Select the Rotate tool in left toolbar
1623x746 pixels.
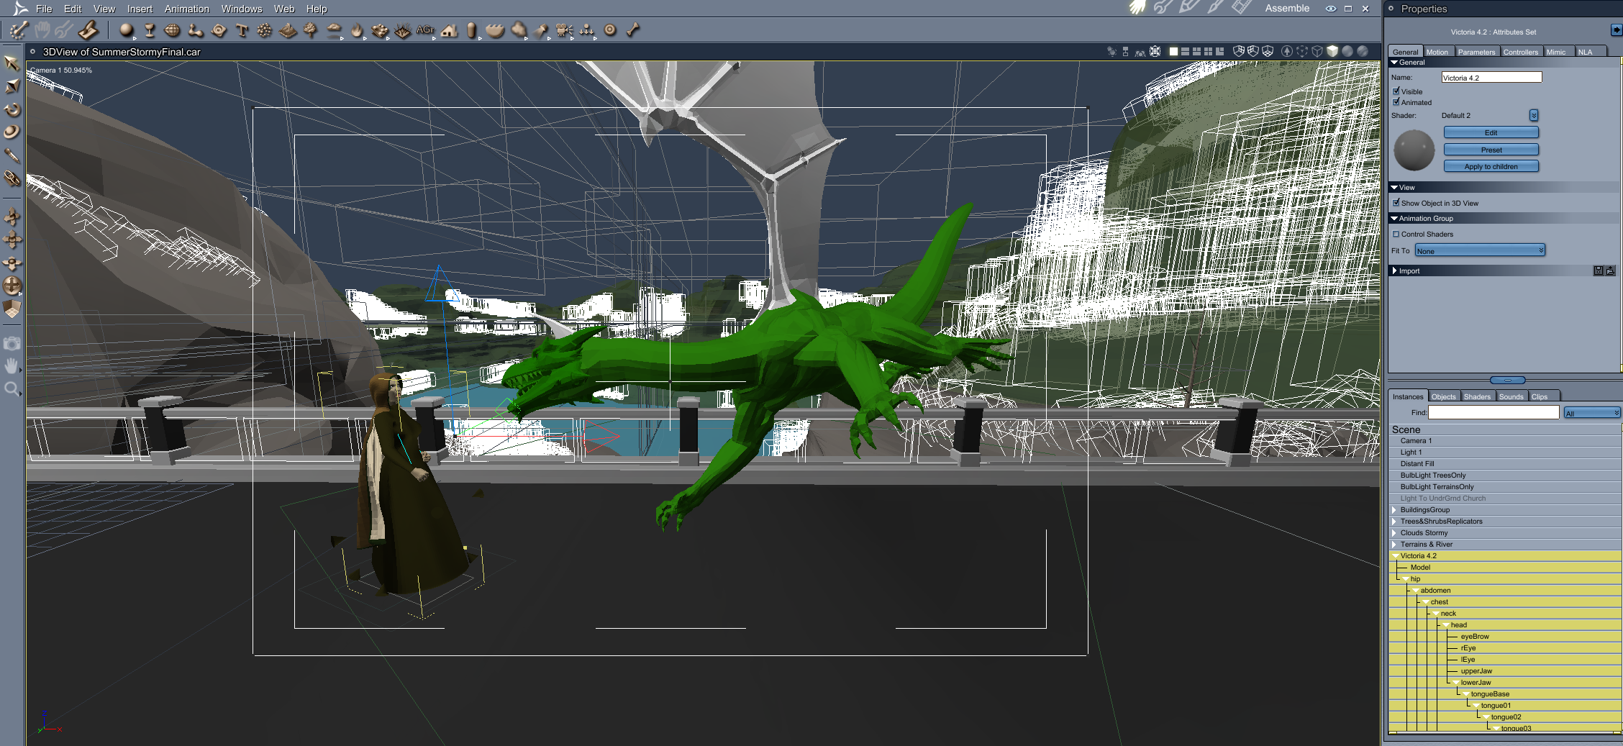point(12,109)
